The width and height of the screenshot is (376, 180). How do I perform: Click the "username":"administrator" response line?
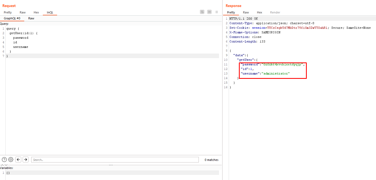tap(265, 73)
